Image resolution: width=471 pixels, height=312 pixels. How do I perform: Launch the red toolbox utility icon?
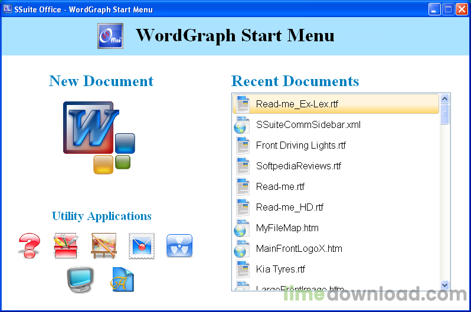(66, 245)
